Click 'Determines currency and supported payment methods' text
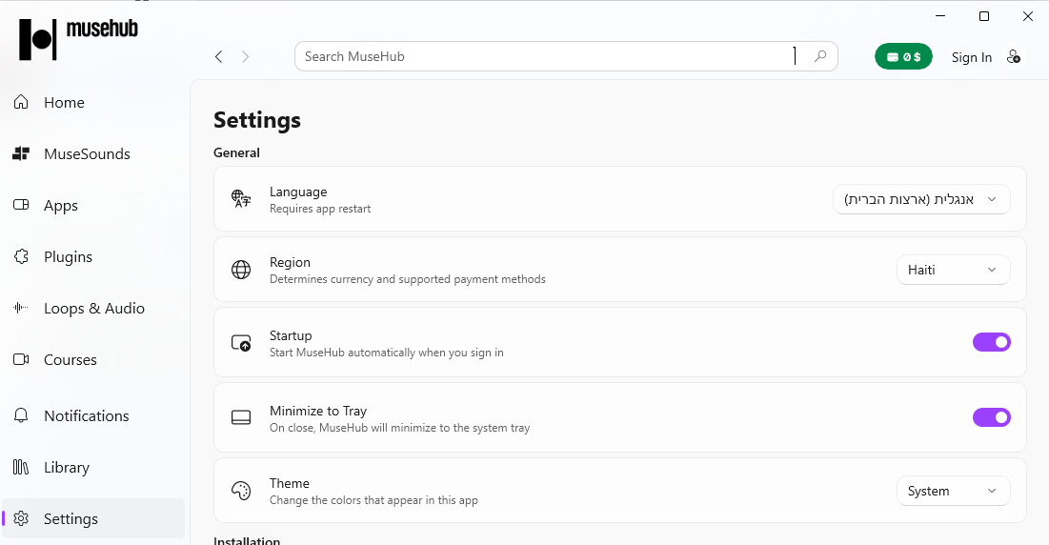1049x545 pixels. (x=408, y=279)
